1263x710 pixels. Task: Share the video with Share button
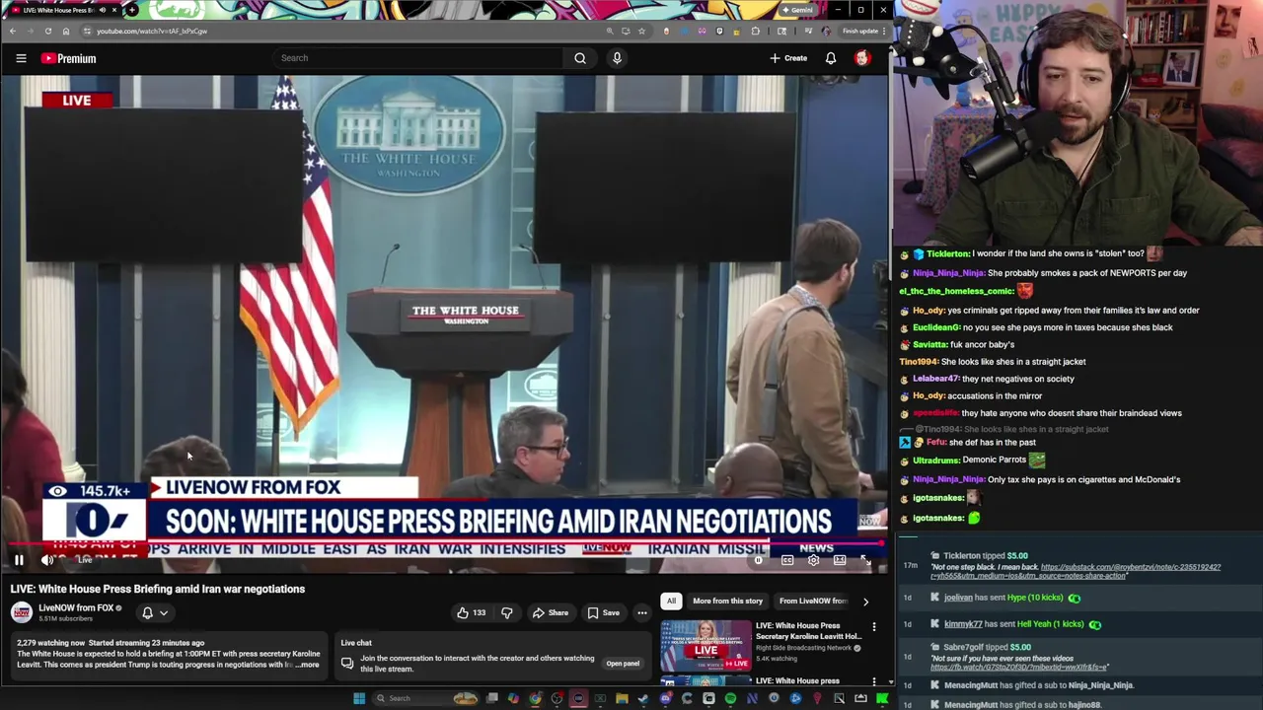tap(550, 612)
